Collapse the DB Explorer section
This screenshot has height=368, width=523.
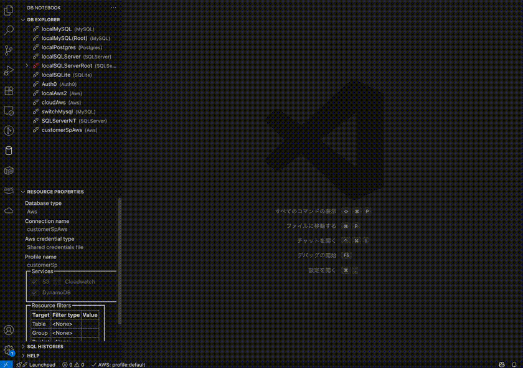tap(22, 20)
